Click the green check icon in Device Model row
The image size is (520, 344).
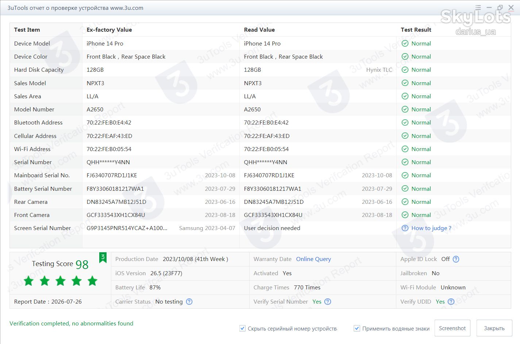tap(405, 43)
